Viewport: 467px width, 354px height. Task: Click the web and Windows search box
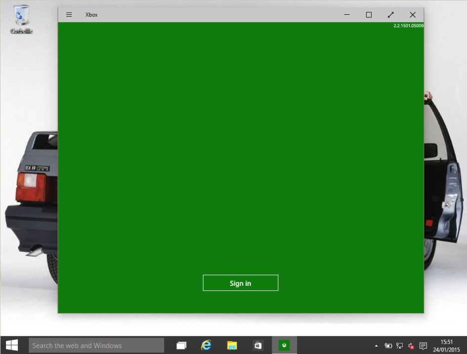[x=96, y=345]
